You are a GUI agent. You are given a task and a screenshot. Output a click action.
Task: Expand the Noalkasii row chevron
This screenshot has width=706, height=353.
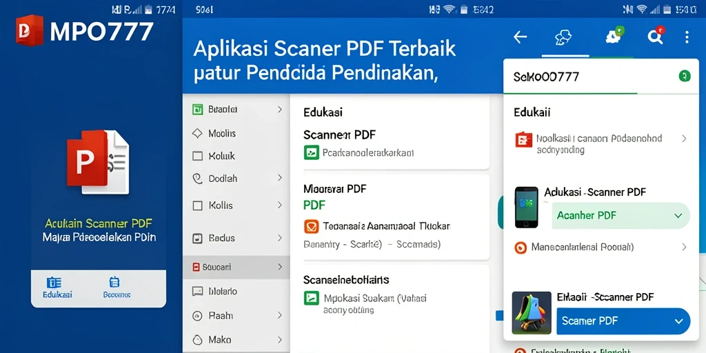[x=684, y=138]
